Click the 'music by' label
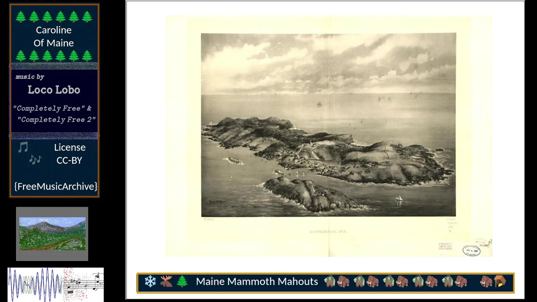Image resolution: width=537 pixels, height=302 pixels. coord(30,77)
